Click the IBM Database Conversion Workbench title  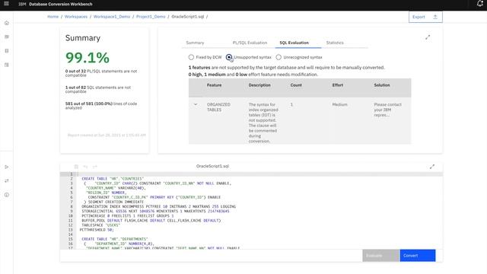[56, 4]
